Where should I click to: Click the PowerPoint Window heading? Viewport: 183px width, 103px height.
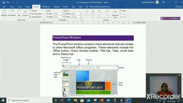point(67,37)
